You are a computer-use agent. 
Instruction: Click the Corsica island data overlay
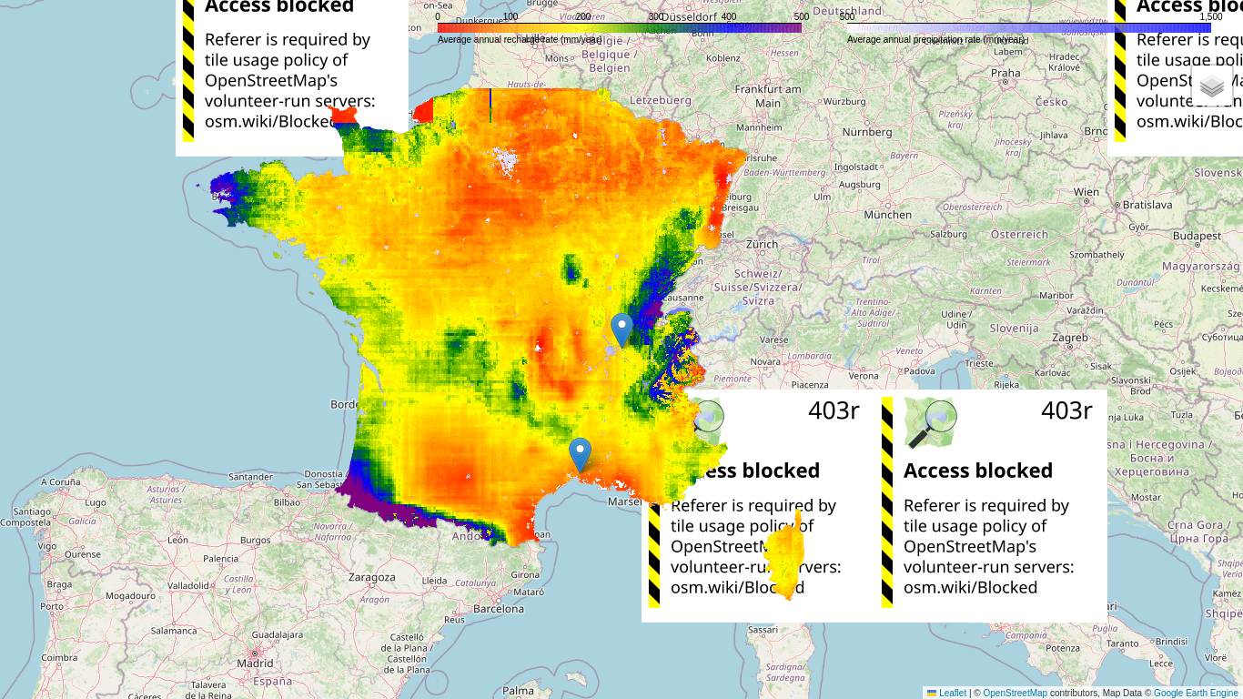click(x=785, y=555)
